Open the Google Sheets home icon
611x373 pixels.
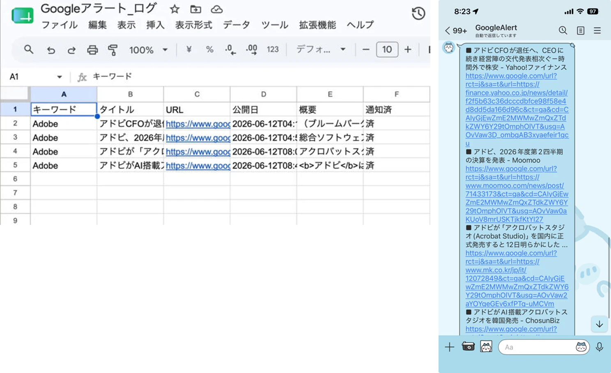click(23, 16)
